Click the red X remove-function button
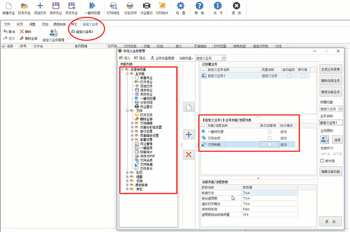Viewport: 350px width, 232px height. coord(188,154)
